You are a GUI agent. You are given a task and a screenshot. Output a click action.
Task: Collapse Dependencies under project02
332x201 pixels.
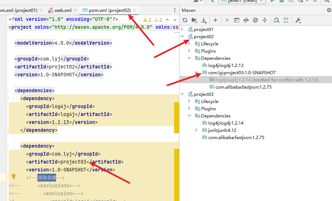189,58
